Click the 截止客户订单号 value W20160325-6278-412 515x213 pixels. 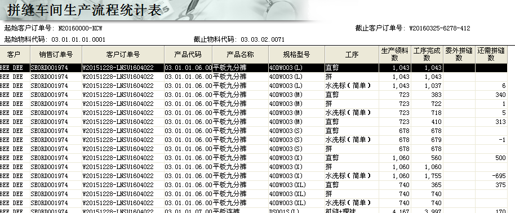tap(440, 28)
